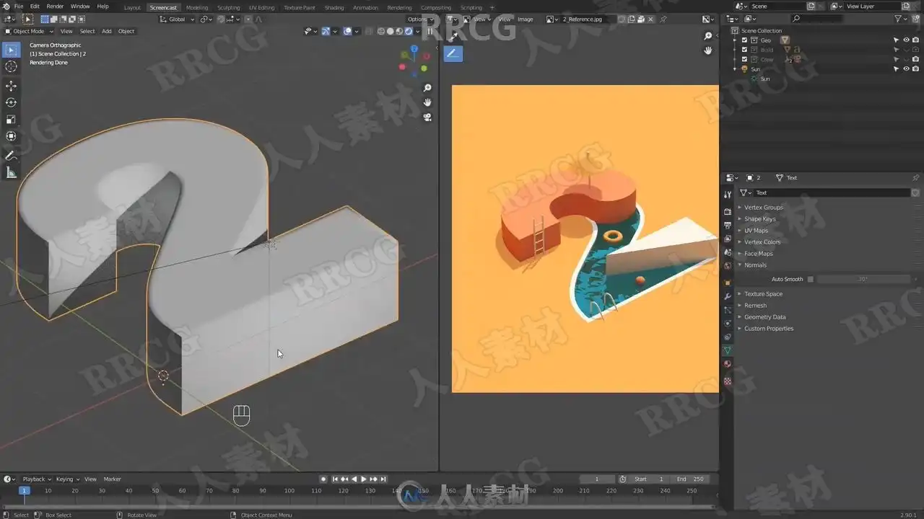Select the Measure tool
This screenshot has width=924, height=519.
click(x=11, y=172)
